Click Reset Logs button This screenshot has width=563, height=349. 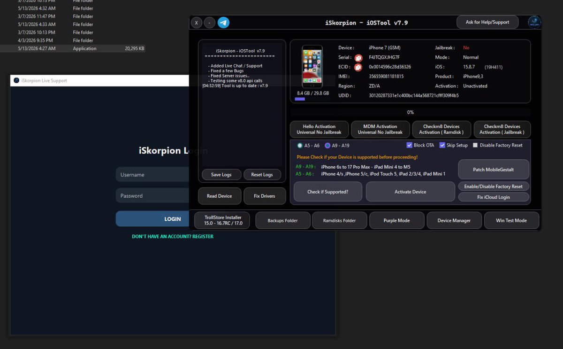262,175
